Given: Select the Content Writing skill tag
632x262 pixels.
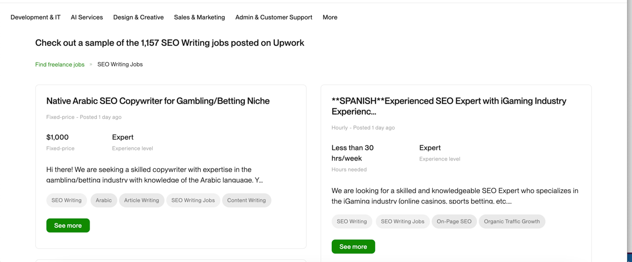Looking at the screenshot, I should click(x=246, y=200).
